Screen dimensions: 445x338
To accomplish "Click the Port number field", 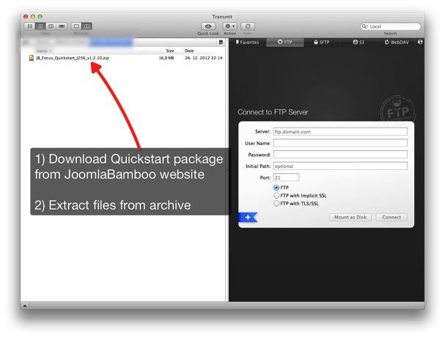I will [x=286, y=177].
